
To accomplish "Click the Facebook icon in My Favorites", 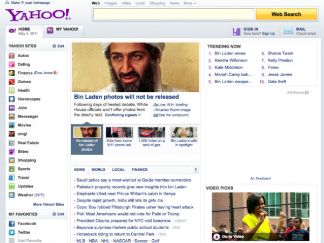I will pos(12,224).
